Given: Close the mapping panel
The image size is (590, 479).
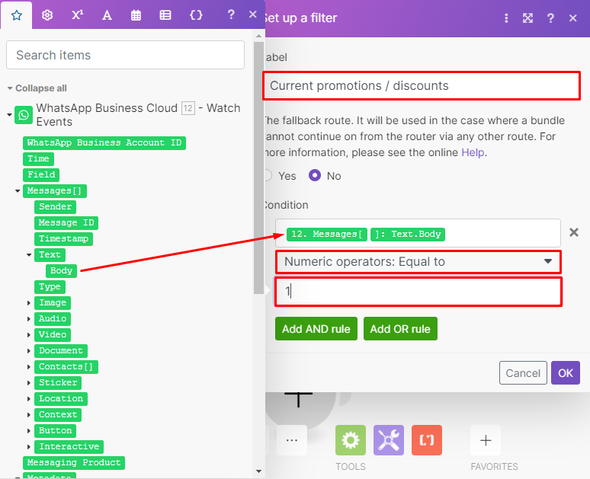Looking at the screenshot, I should pos(253,14).
